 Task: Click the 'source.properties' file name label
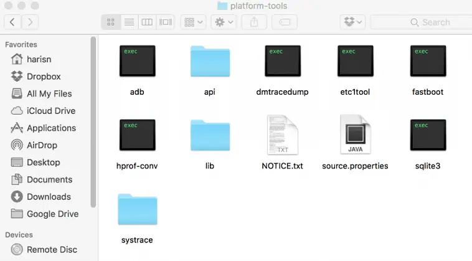[x=355, y=166]
